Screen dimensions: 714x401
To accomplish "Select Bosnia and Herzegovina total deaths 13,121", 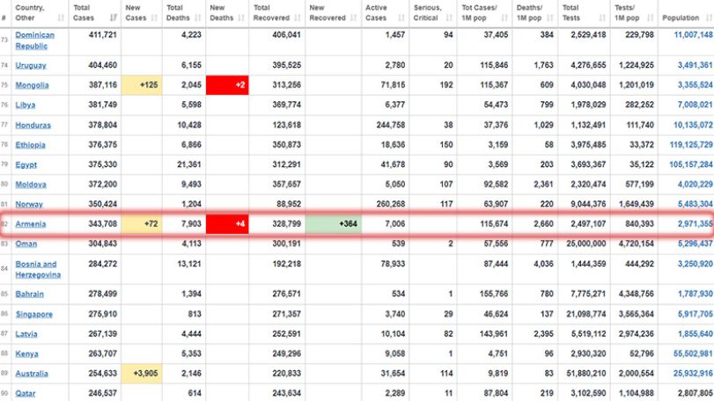I will tap(189, 264).
